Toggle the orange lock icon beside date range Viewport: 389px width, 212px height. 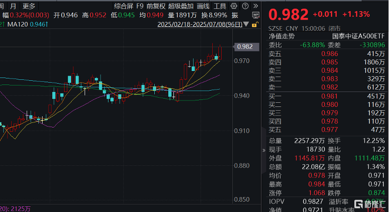coord(254,25)
